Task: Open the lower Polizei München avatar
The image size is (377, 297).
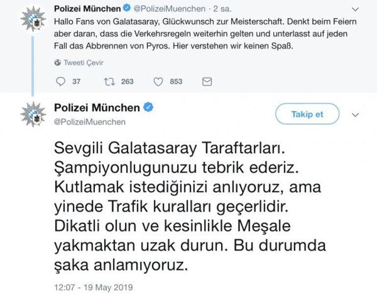Action: point(33,114)
